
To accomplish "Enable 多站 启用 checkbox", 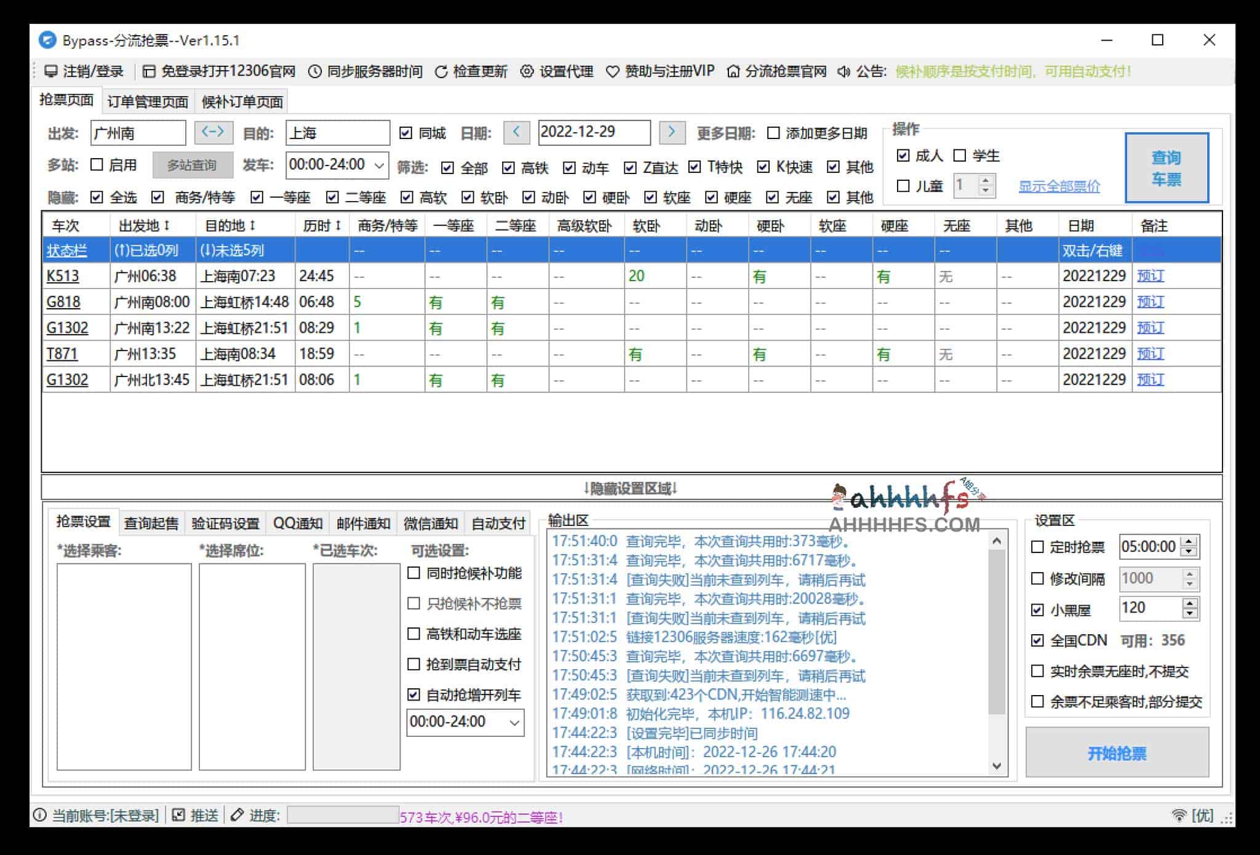I will tap(97, 165).
